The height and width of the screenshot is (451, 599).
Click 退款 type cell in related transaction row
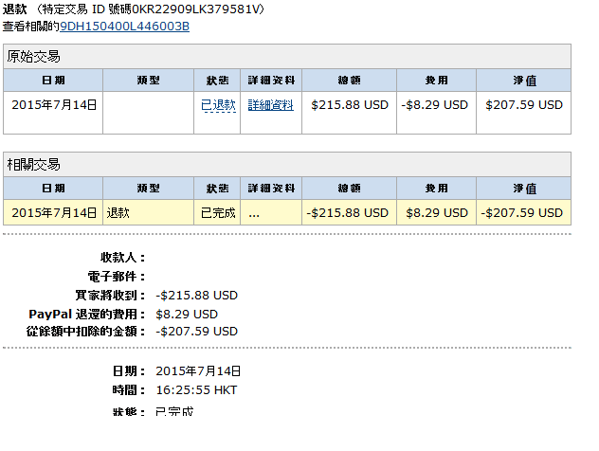coord(118,213)
